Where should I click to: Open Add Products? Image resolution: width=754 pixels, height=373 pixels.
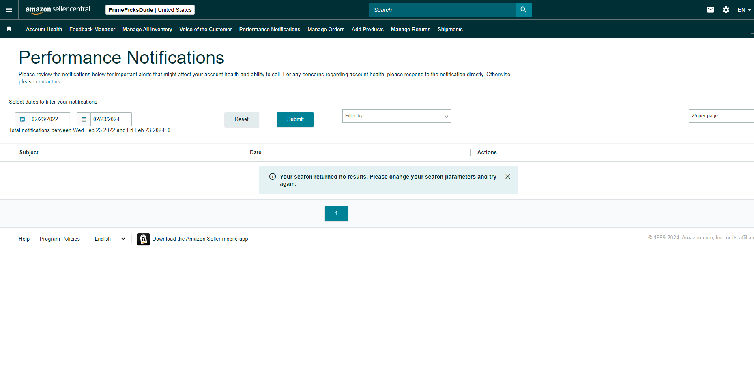(367, 29)
